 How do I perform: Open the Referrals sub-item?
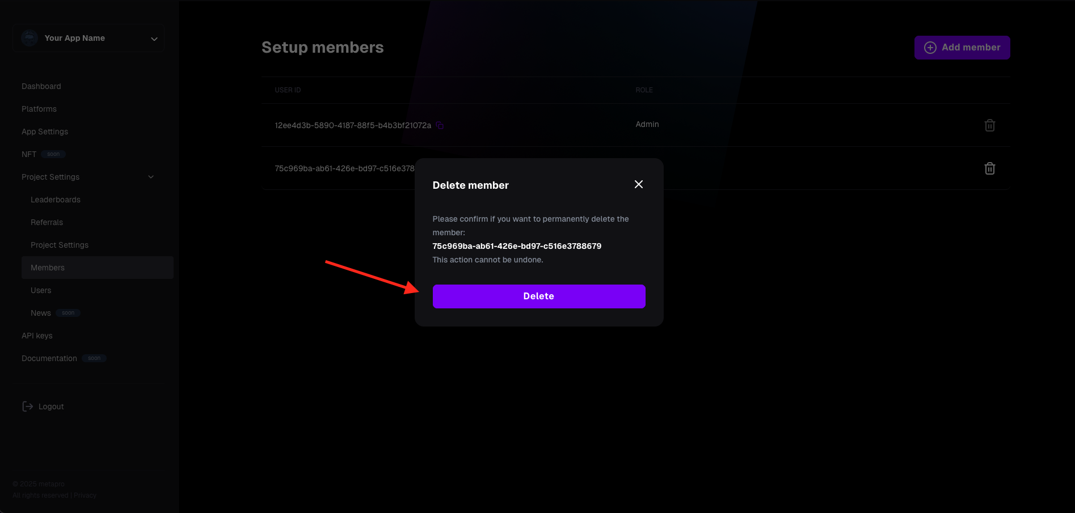[x=47, y=222]
